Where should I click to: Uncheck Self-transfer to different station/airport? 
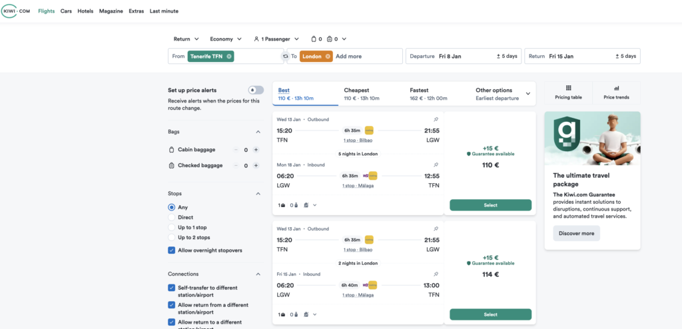[x=172, y=288]
